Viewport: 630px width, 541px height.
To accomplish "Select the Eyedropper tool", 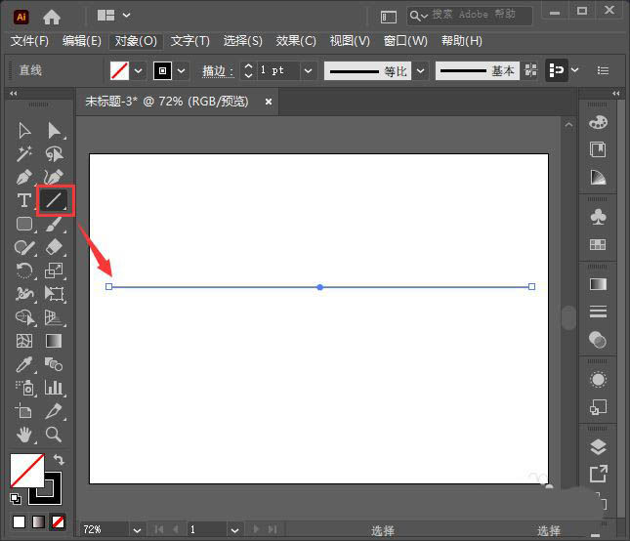I will (x=24, y=364).
